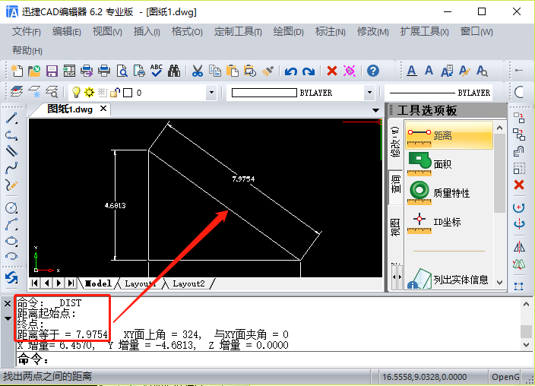535x386 pixels.
Task: Click the Undo arrow icon
Action: (x=291, y=71)
